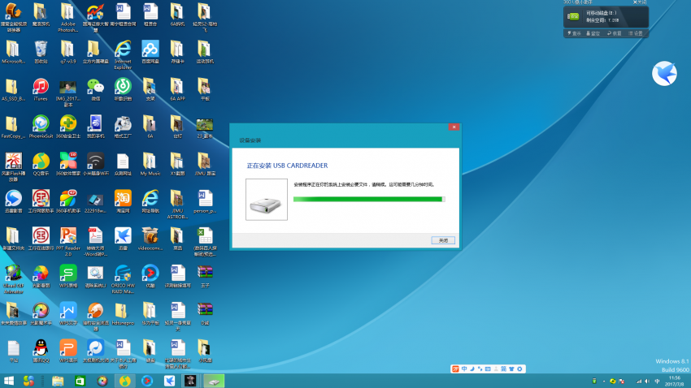This screenshot has width=691, height=388.
Task: Open the Sogou toolbar settings gear
Action: (x=519, y=369)
